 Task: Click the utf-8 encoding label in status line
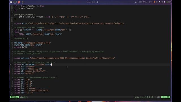pyautogui.click(x=145, y=97)
